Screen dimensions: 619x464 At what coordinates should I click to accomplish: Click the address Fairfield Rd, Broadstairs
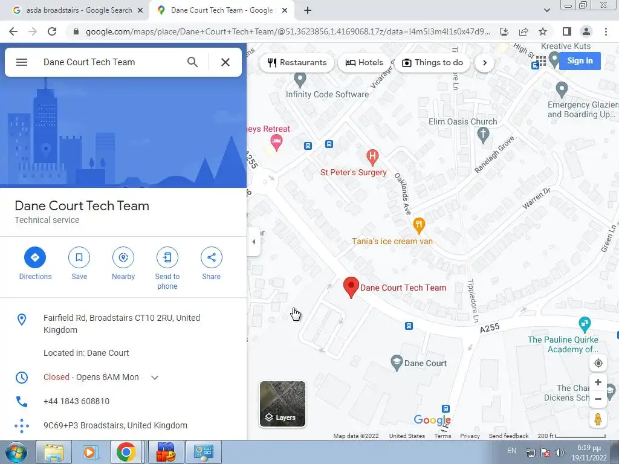122,324
